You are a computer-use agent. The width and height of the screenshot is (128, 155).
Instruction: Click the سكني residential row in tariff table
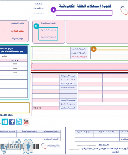pyautogui.click(x=14, y=56)
